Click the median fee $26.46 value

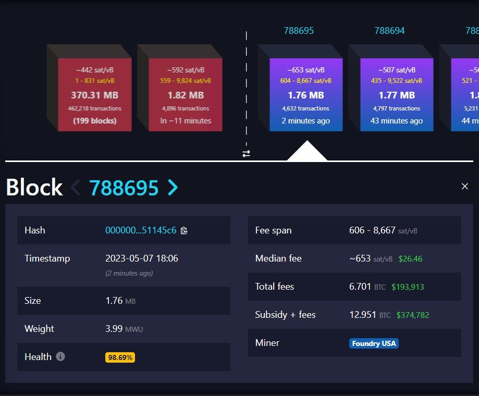pyautogui.click(x=410, y=259)
